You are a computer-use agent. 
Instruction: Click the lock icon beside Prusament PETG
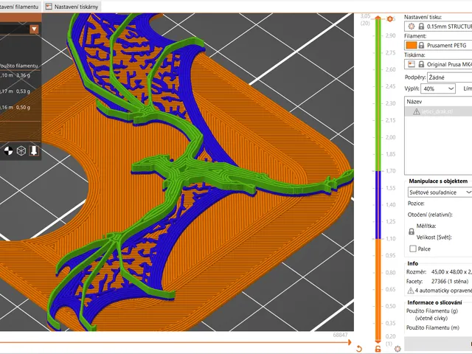tap(421, 45)
